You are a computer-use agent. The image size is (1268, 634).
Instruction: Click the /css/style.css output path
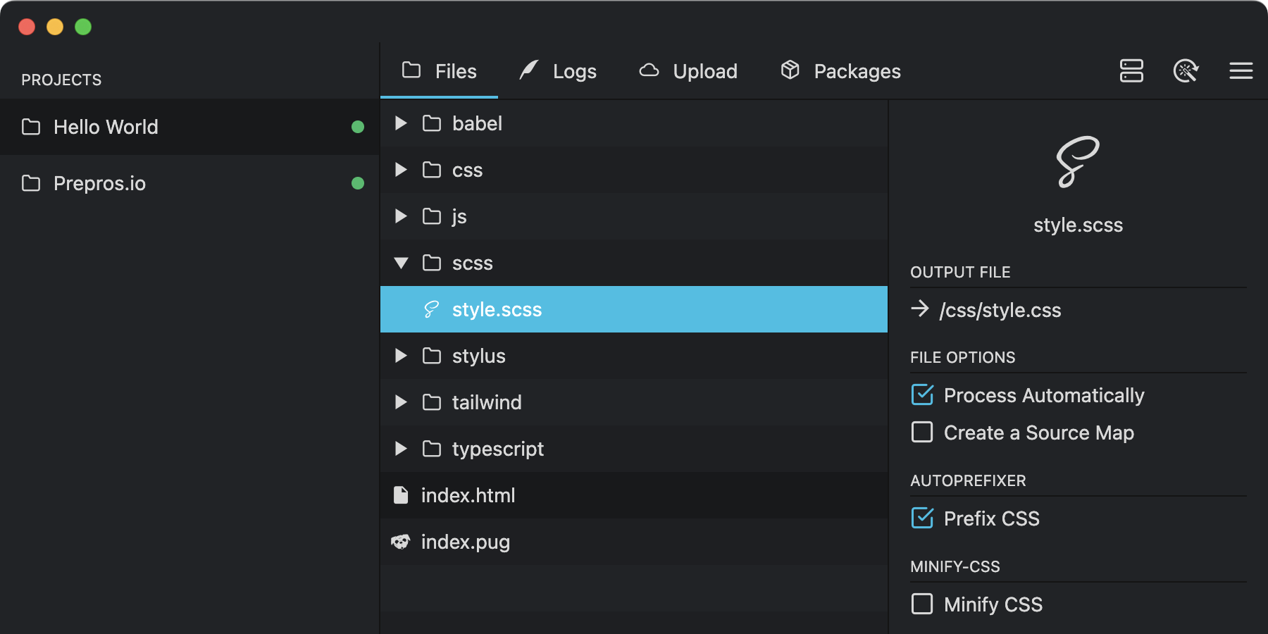click(1000, 310)
